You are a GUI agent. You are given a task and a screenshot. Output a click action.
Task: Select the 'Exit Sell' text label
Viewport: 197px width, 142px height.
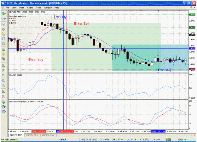coord(164,70)
